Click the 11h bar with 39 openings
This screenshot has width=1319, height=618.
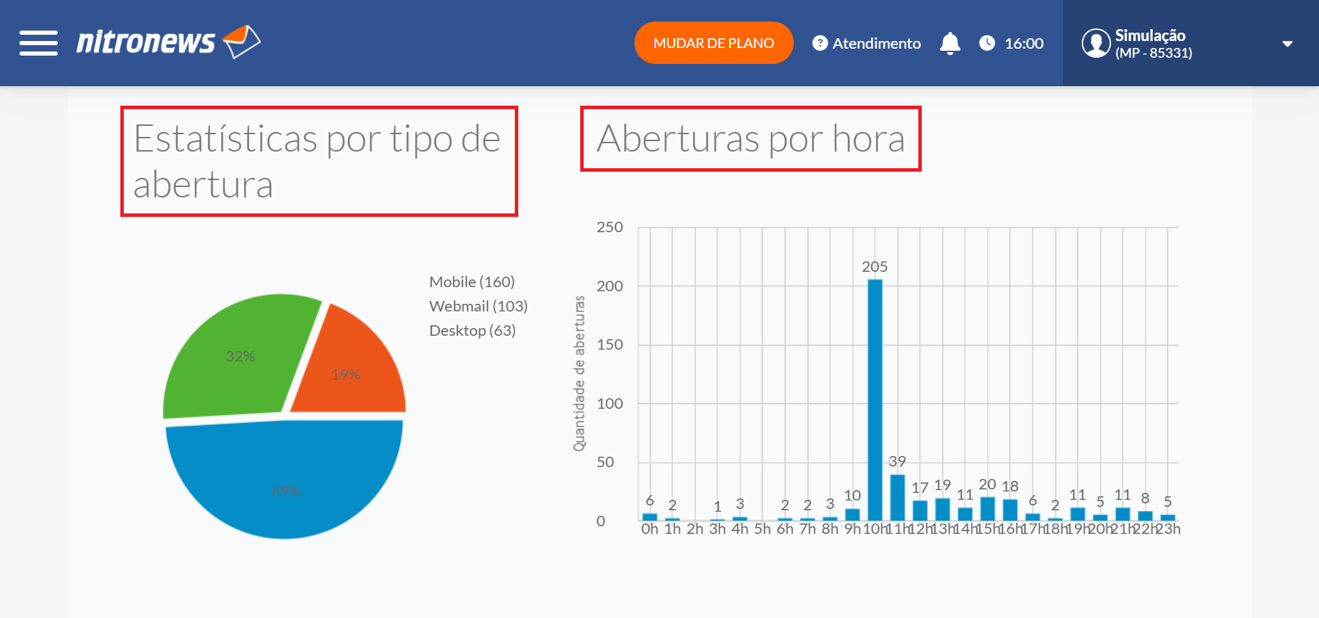[897, 498]
